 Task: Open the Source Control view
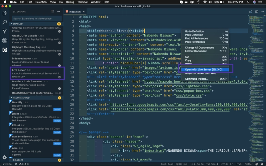[x=5, y=31]
